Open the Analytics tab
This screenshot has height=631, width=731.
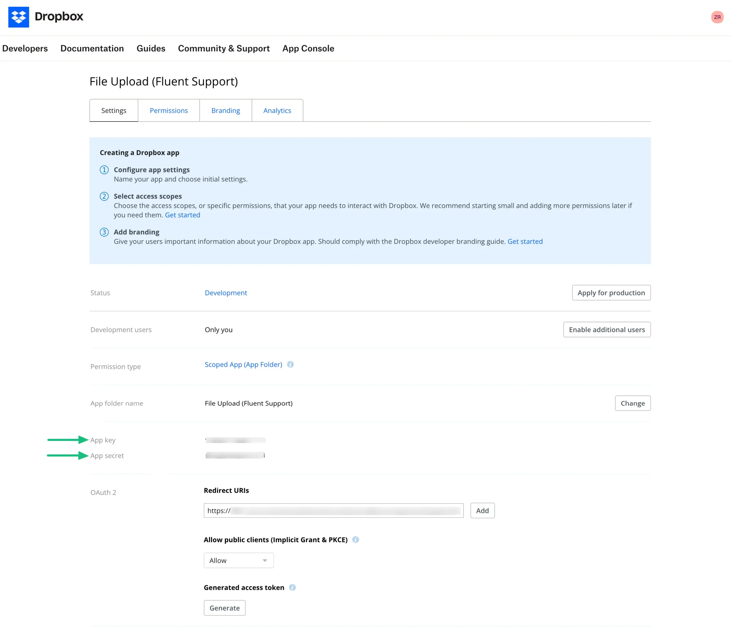[277, 111]
